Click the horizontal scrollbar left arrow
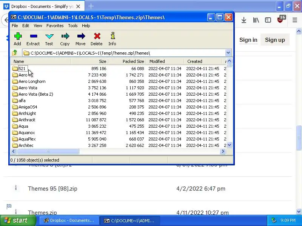Viewport: 302px width, 226px height. (x=13, y=151)
